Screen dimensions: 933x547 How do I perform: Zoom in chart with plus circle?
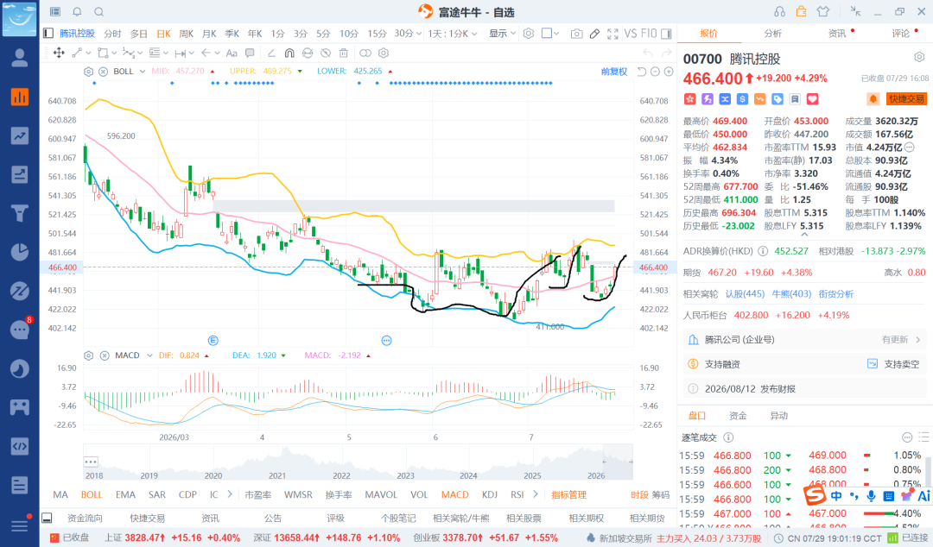(669, 72)
